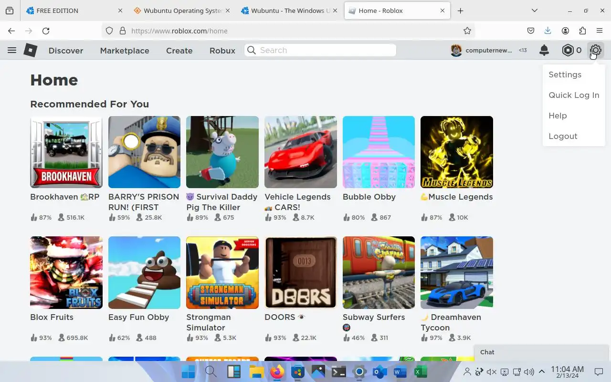This screenshot has width=611, height=382.
Task: Click the Roblox logo icon
Action: (x=31, y=50)
